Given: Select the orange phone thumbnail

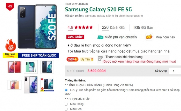Looking at the screenshot, I should [x=14, y=85].
